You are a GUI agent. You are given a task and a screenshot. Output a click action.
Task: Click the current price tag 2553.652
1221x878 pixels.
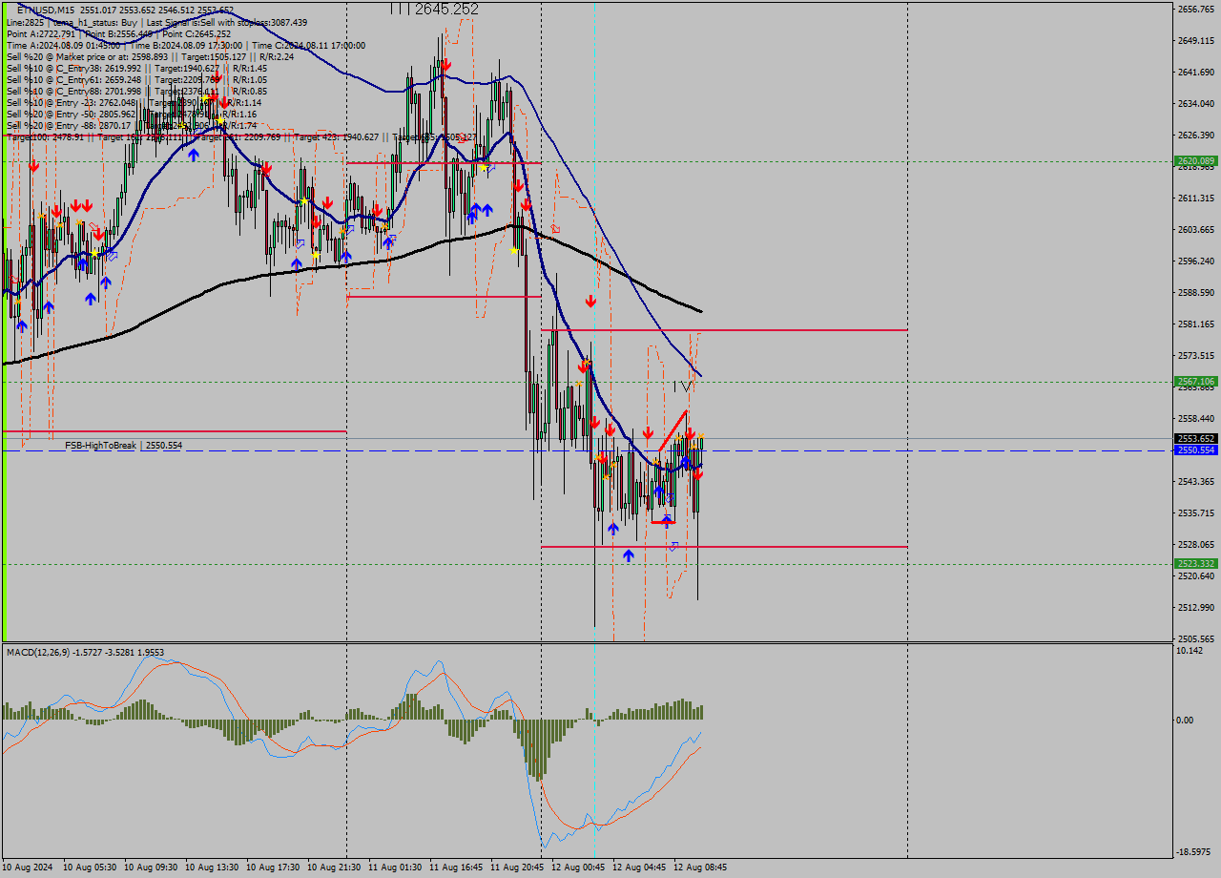pyautogui.click(x=1196, y=439)
